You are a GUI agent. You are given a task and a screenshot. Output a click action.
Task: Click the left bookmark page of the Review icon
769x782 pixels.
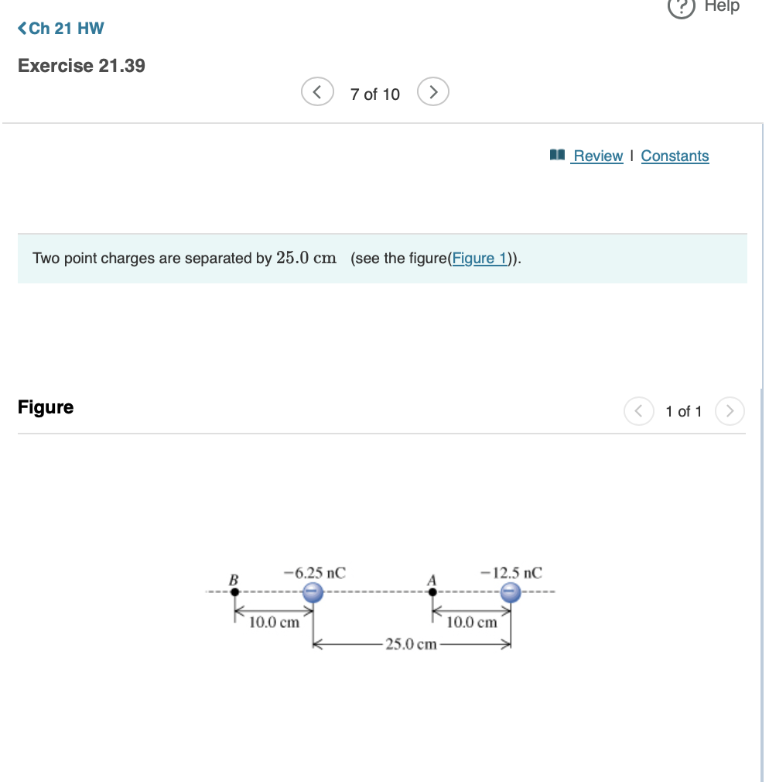click(x=553, y=155)
